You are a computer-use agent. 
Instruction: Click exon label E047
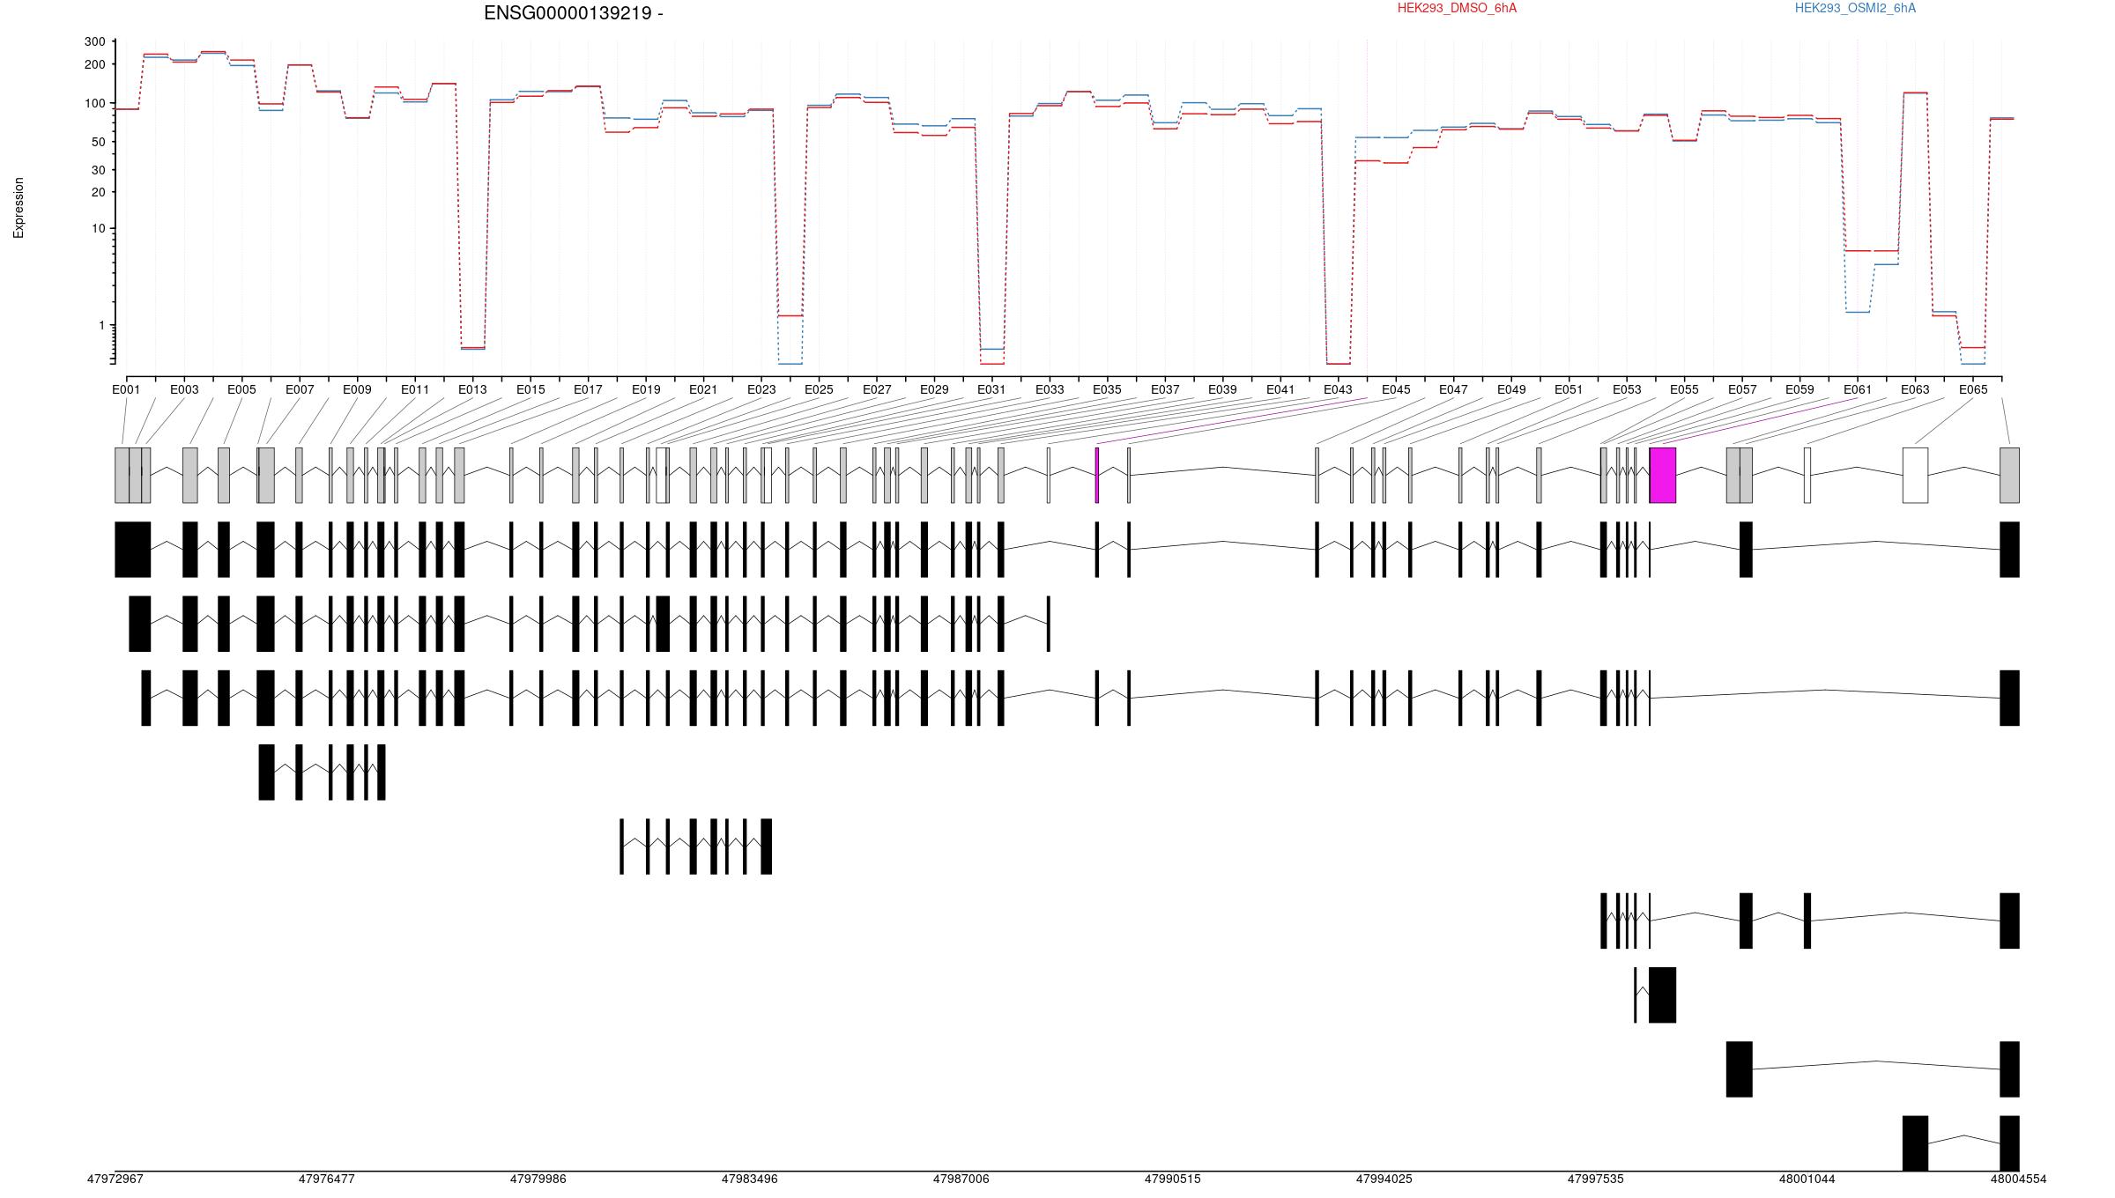[x=1453, y=389]
